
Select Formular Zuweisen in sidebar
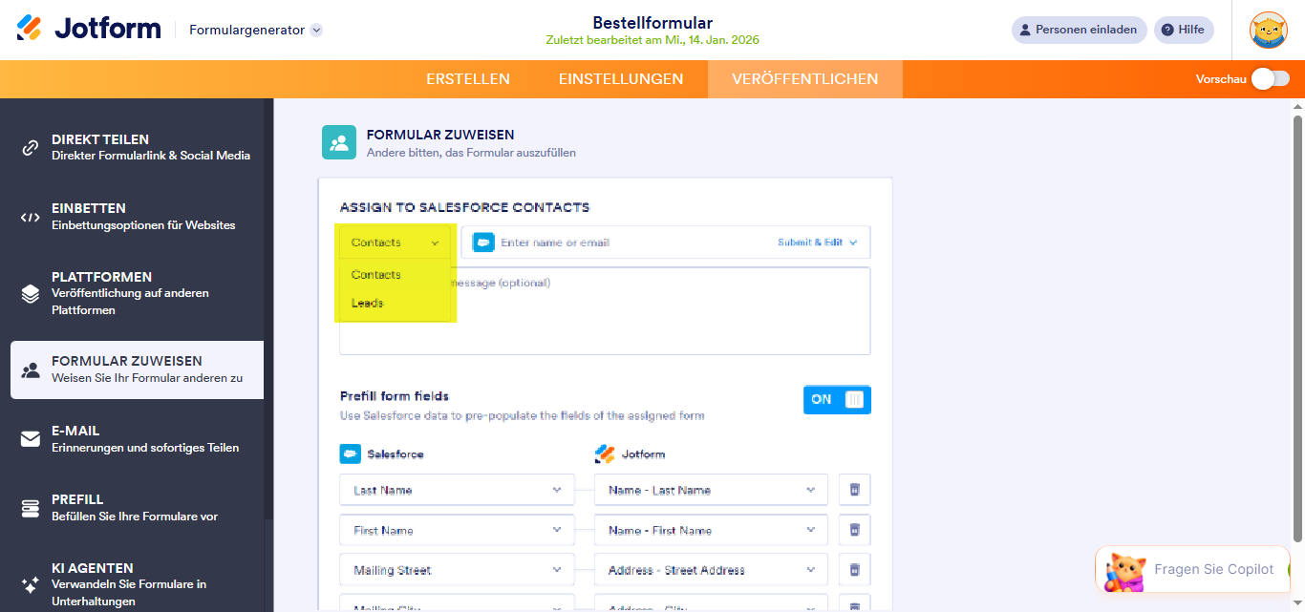coord(137,369)
